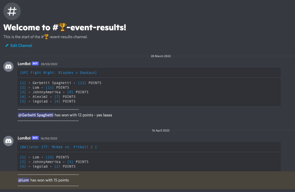The height and width of the screenshot is (192, 295).
Task: Open LomBot's avatar on the 28/03/2022 message
Action: [x=8, y=67]
